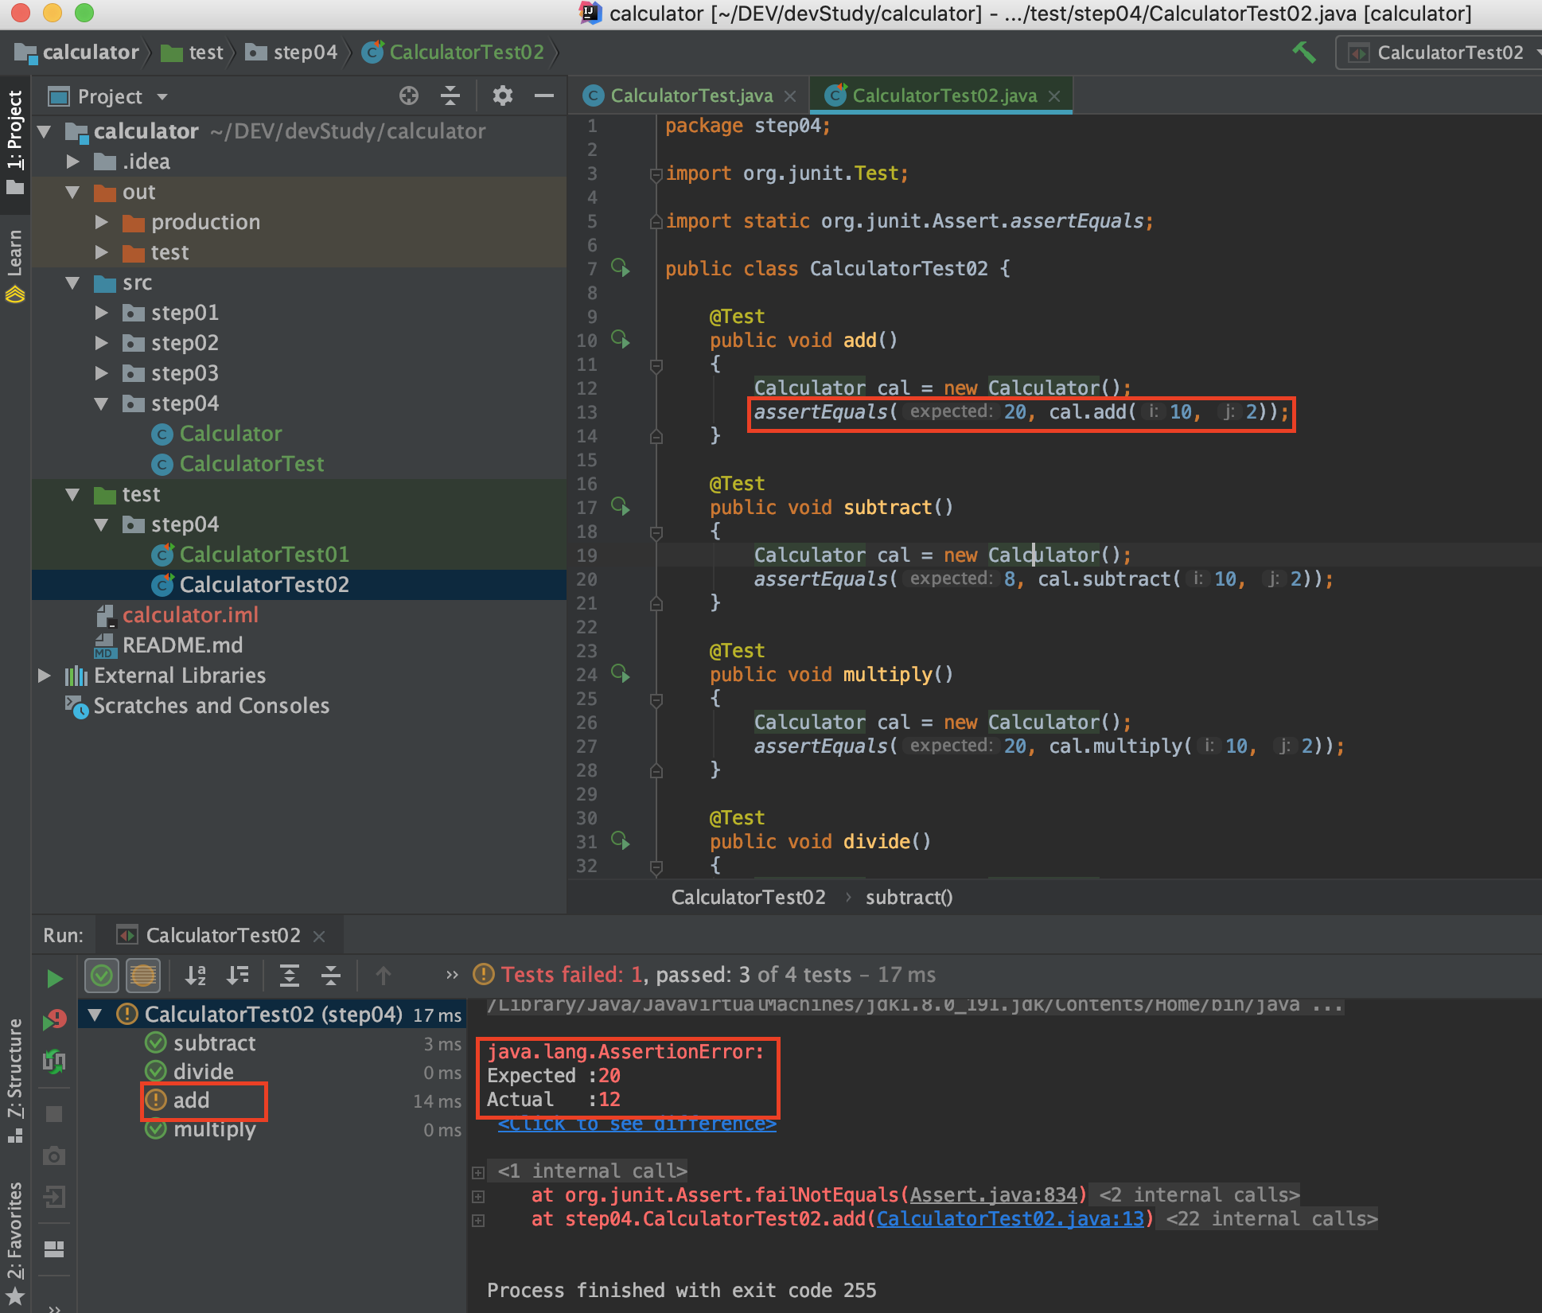Open Project panel settings gear
The height and width of the screenshot is (1313, 1542).
tap(502, 96)
